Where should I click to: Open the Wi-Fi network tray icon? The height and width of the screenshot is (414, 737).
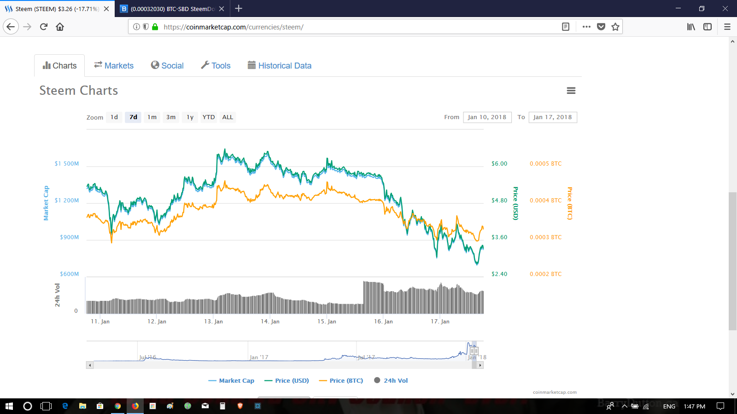(646, 406)
